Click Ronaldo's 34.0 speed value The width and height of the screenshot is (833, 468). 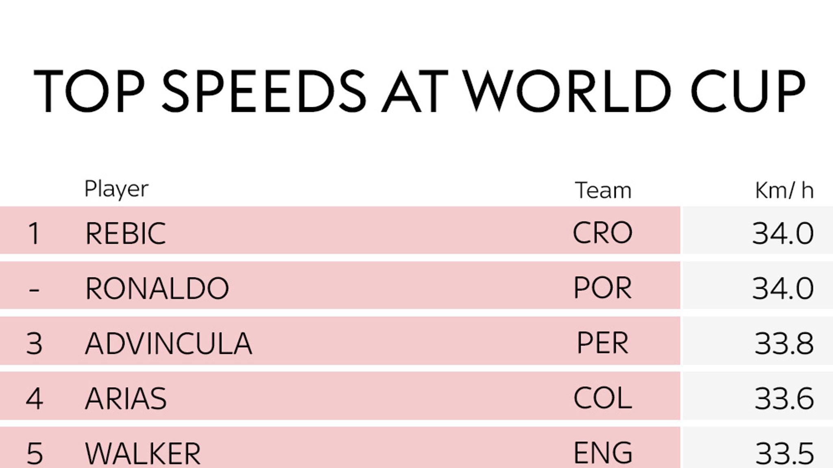click(783, 288)
